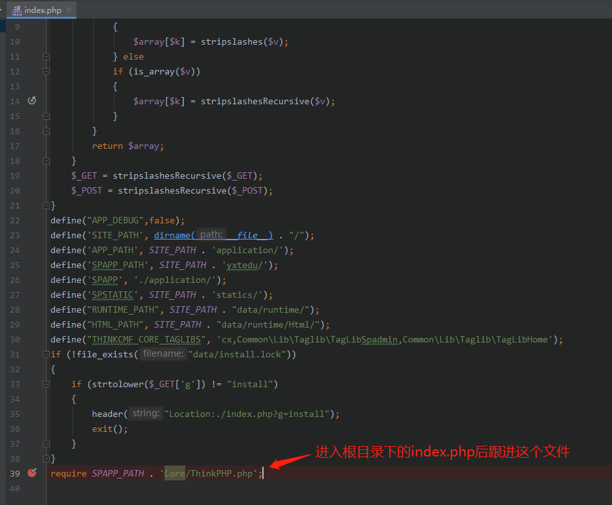Collapse the fold marker at line 16
The image size is (612, 505).
46,131
